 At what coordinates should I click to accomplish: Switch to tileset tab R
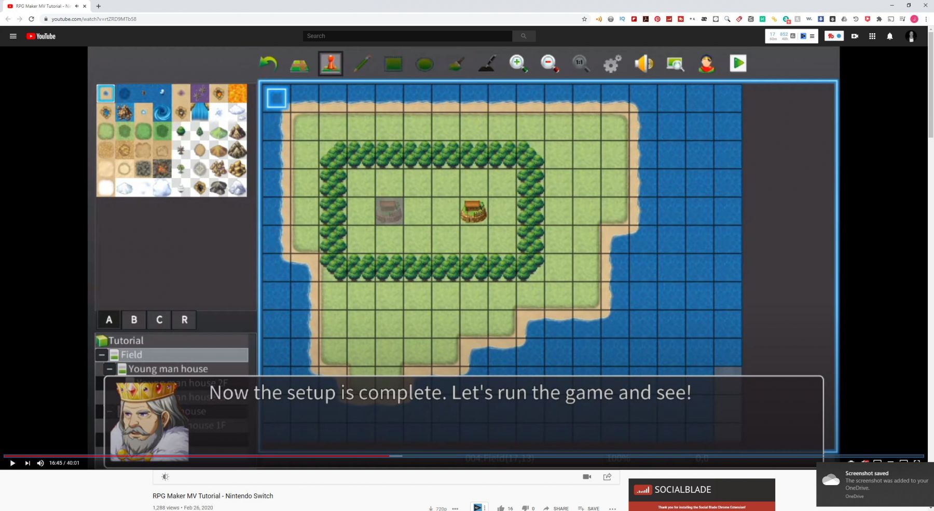pos(184,320)
